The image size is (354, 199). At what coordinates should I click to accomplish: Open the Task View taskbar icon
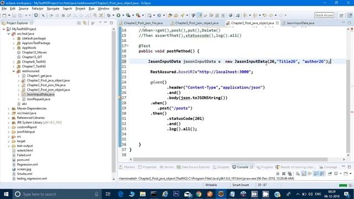108,194
